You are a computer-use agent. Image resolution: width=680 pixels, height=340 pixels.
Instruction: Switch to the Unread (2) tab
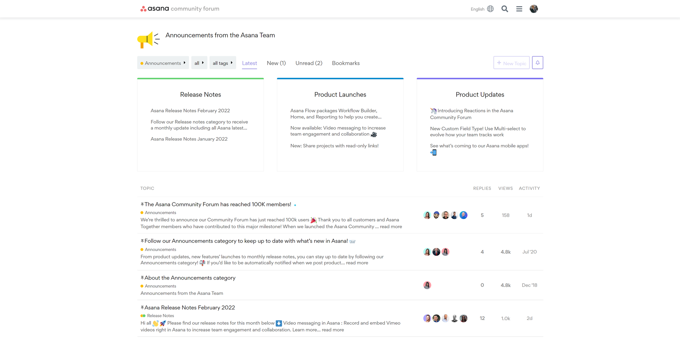pos(309,63)
